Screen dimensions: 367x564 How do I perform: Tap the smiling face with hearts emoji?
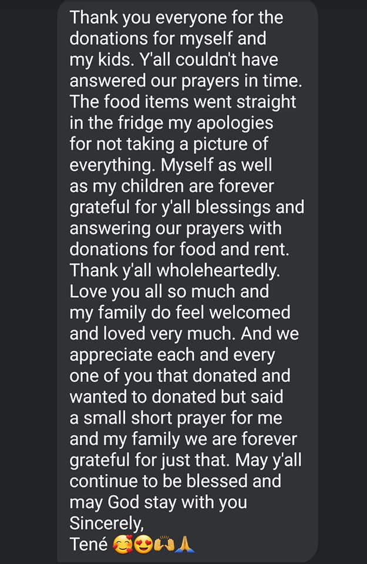coord(122,545)
